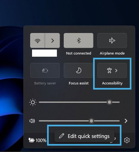Toggle the Bluetooth tile
The image size is (139, 152).
[x=78, y=40]
